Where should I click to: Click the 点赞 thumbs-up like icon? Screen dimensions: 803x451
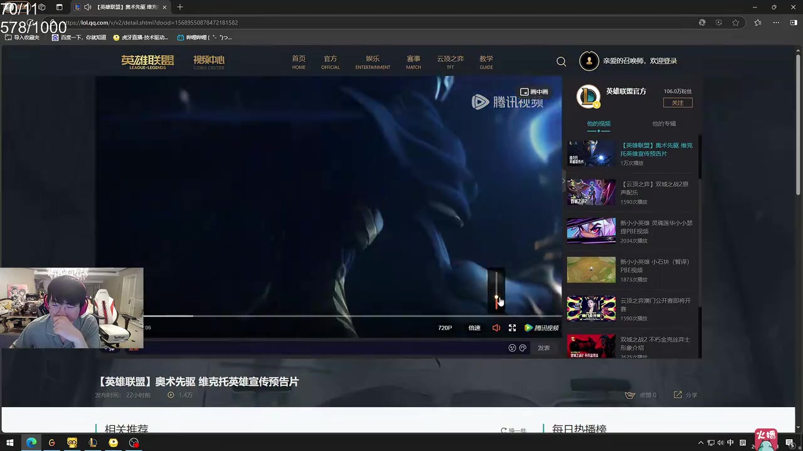point(630,395)
